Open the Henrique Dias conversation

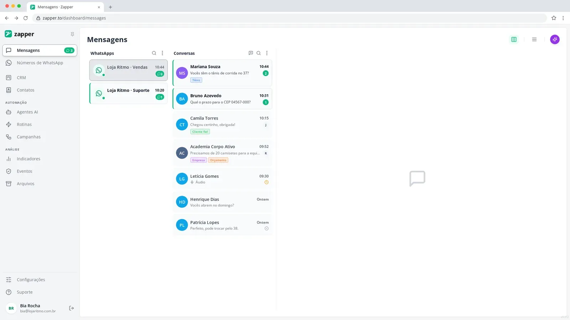(x=222, y=202)
